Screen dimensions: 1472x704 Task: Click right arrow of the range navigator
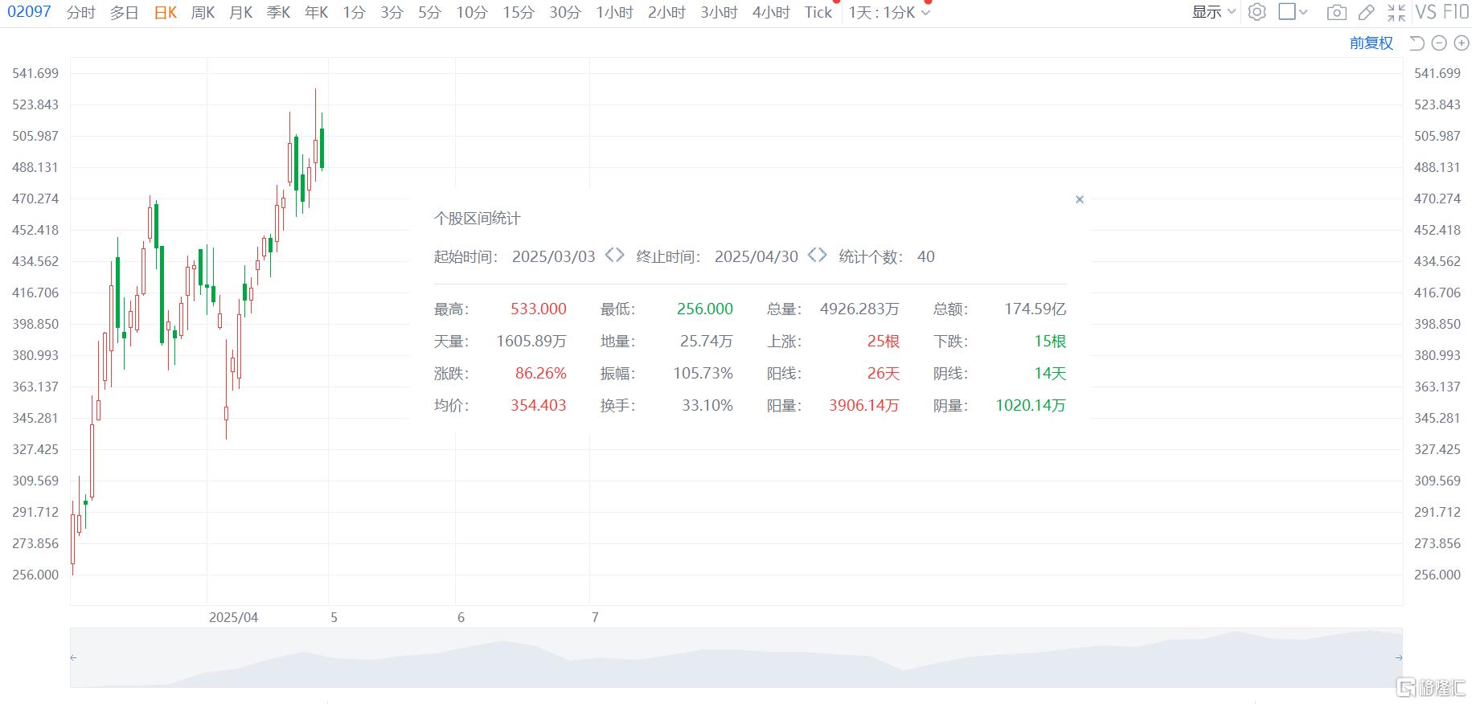click(x=1399, y=657)
